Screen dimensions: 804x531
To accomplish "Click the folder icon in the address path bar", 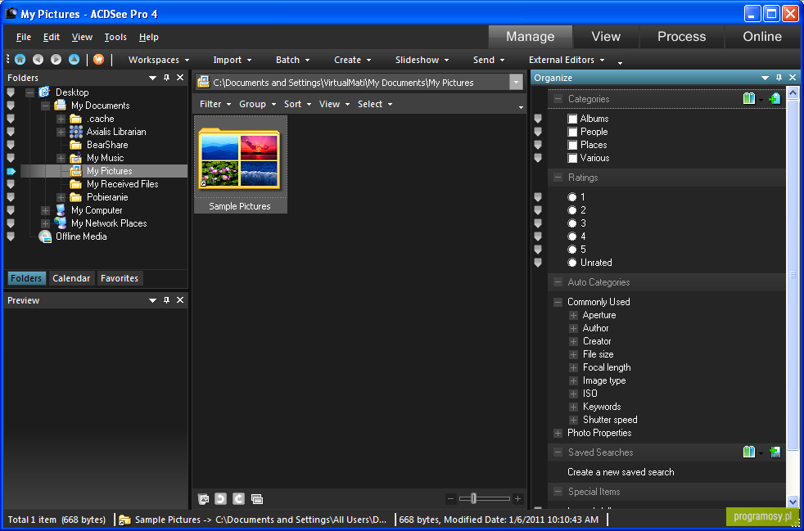I will pyautogui.click(x=204, y=82).
